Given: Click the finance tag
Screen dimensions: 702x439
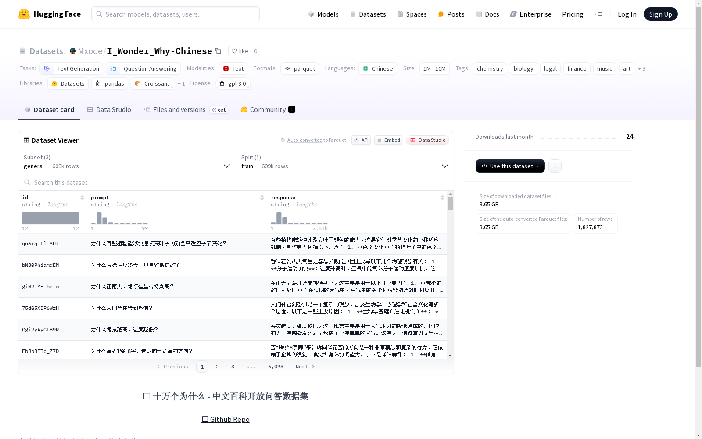Looking at the screenshot, I should (x=577, y=68).
